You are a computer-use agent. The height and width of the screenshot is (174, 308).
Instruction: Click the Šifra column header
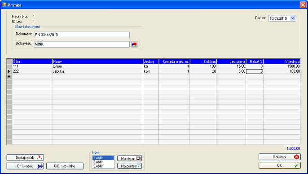coord(32,61)
